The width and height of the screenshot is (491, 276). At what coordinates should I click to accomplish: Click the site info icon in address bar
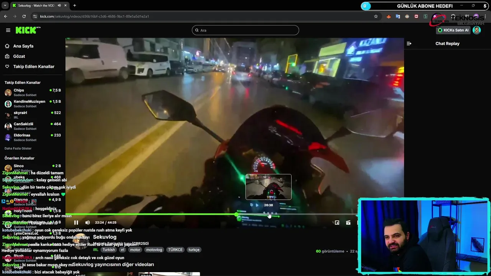coord(35,16)
